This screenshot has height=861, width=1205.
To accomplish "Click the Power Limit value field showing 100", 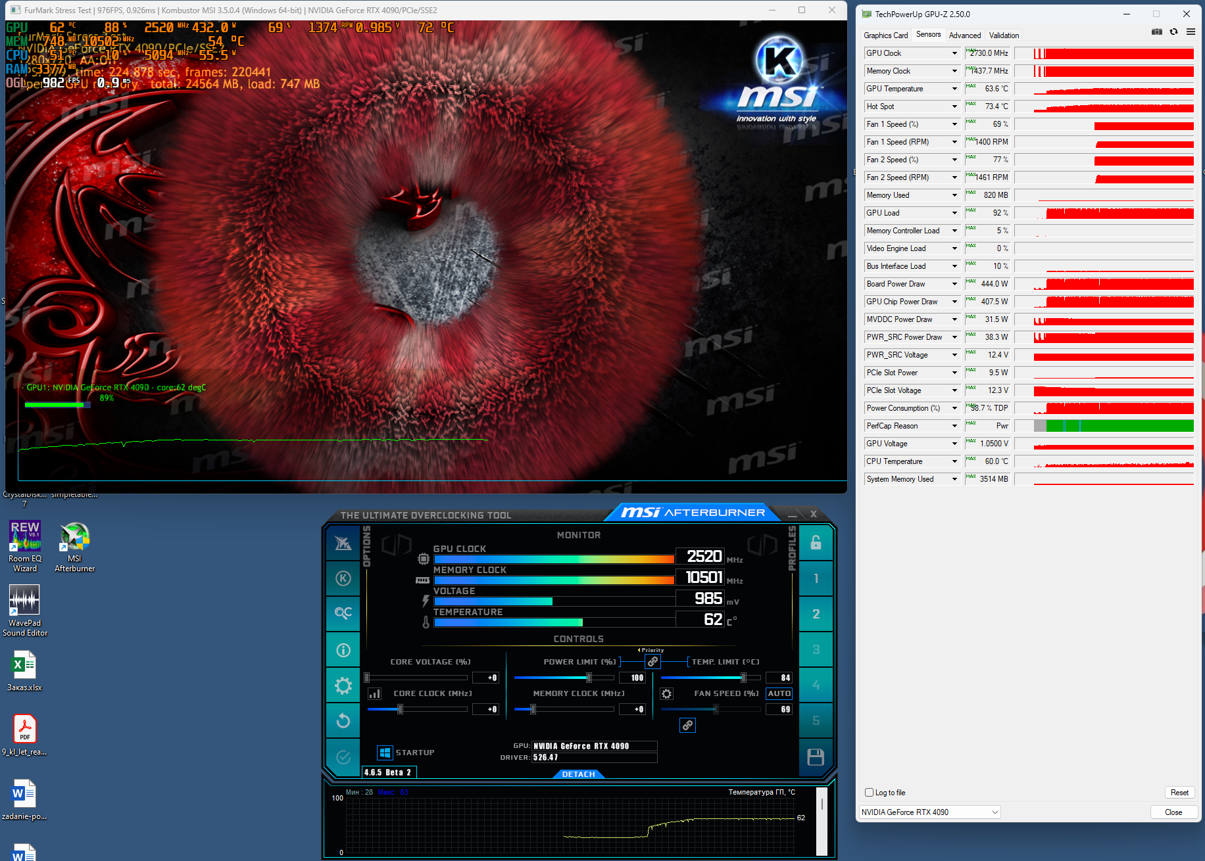I will (633, 678).
